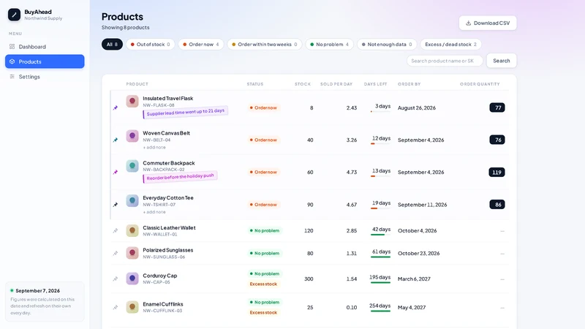Screen dimensions: 585x329
Task: Open the Insulated Travel Flask product name
Action: pyautogui.click(x=168, y=99)
